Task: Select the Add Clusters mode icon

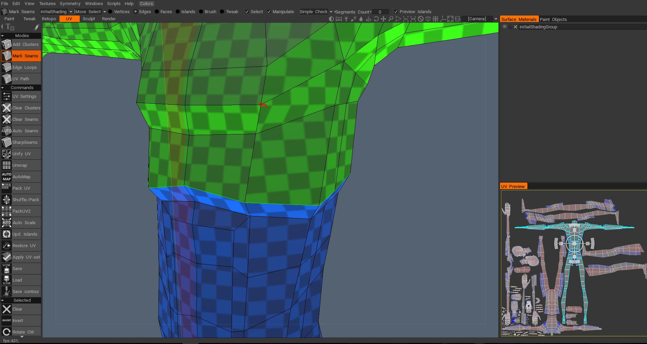Action: pos(6,45)
